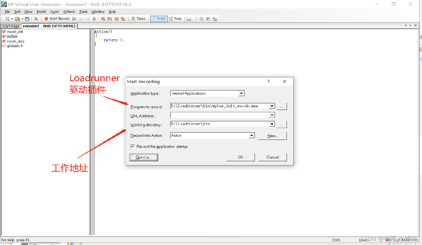
Task: Open the Window menu
Action: (x=98, y=12)
